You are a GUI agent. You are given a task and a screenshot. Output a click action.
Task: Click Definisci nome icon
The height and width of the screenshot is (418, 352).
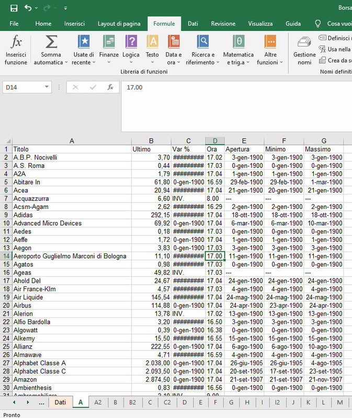[x=322, y=38]
